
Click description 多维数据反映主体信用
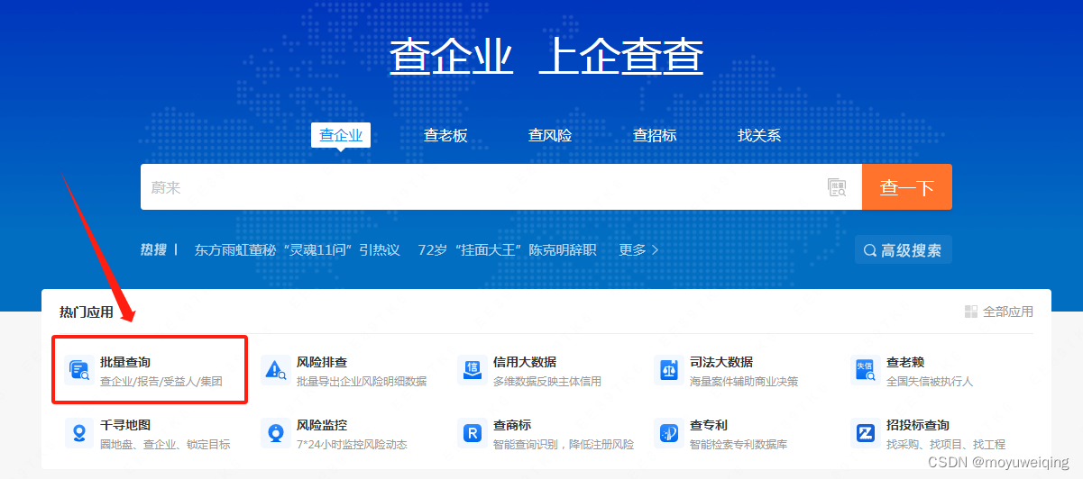click(x=547, y=382)
